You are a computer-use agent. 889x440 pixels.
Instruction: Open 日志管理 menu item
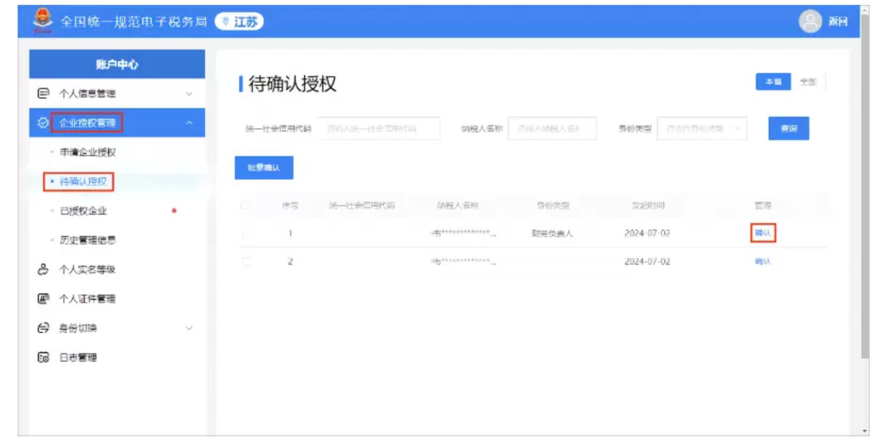click(x=78, y=357)
